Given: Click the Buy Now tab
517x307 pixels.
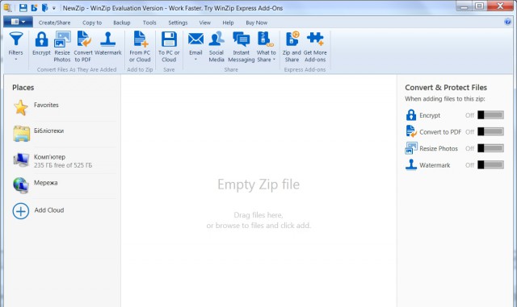Looking at the screenshot, I should pos(257,23).
